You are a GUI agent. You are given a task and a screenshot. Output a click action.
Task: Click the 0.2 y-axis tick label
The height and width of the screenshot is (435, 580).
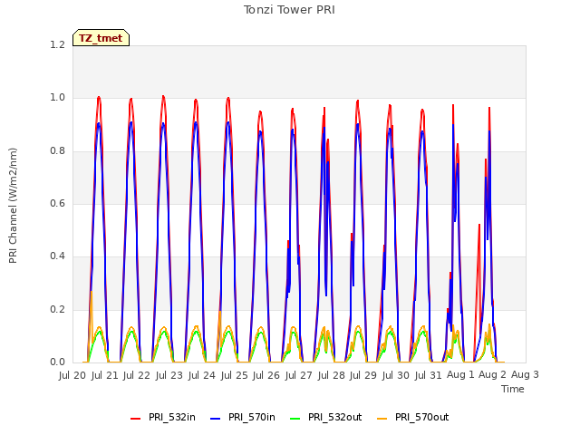point(57,310)
